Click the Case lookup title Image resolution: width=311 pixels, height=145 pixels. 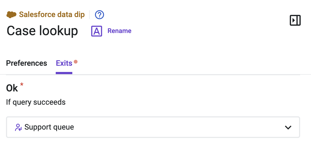click(x=42, y=31)
